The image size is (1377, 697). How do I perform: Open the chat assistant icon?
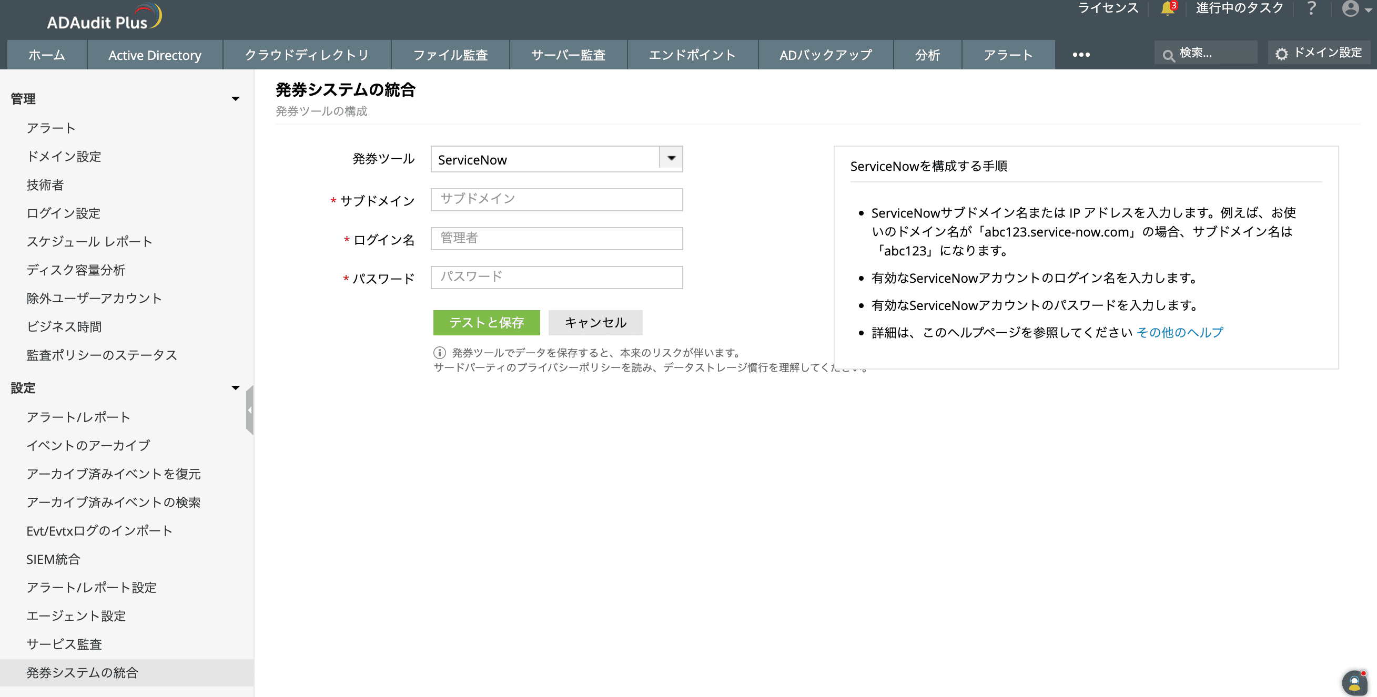(x=1354, y=683)
